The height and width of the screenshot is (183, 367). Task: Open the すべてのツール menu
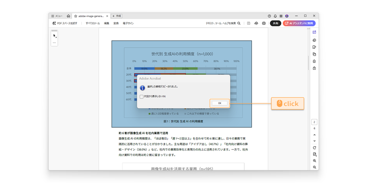(x=92, y=23)
